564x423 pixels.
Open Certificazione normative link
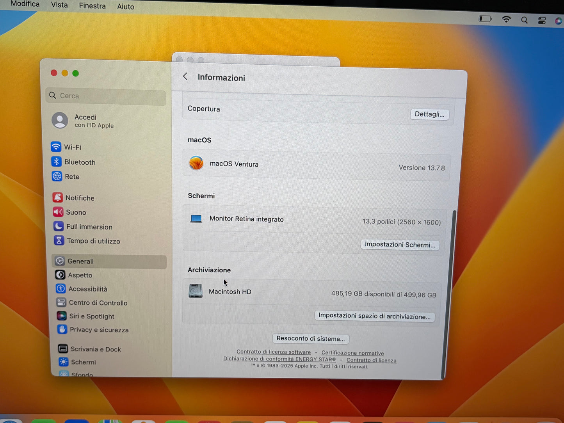[x=352, y=353]
